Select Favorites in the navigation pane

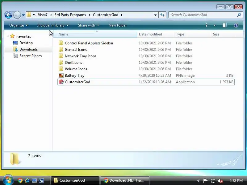coord(24,36)
